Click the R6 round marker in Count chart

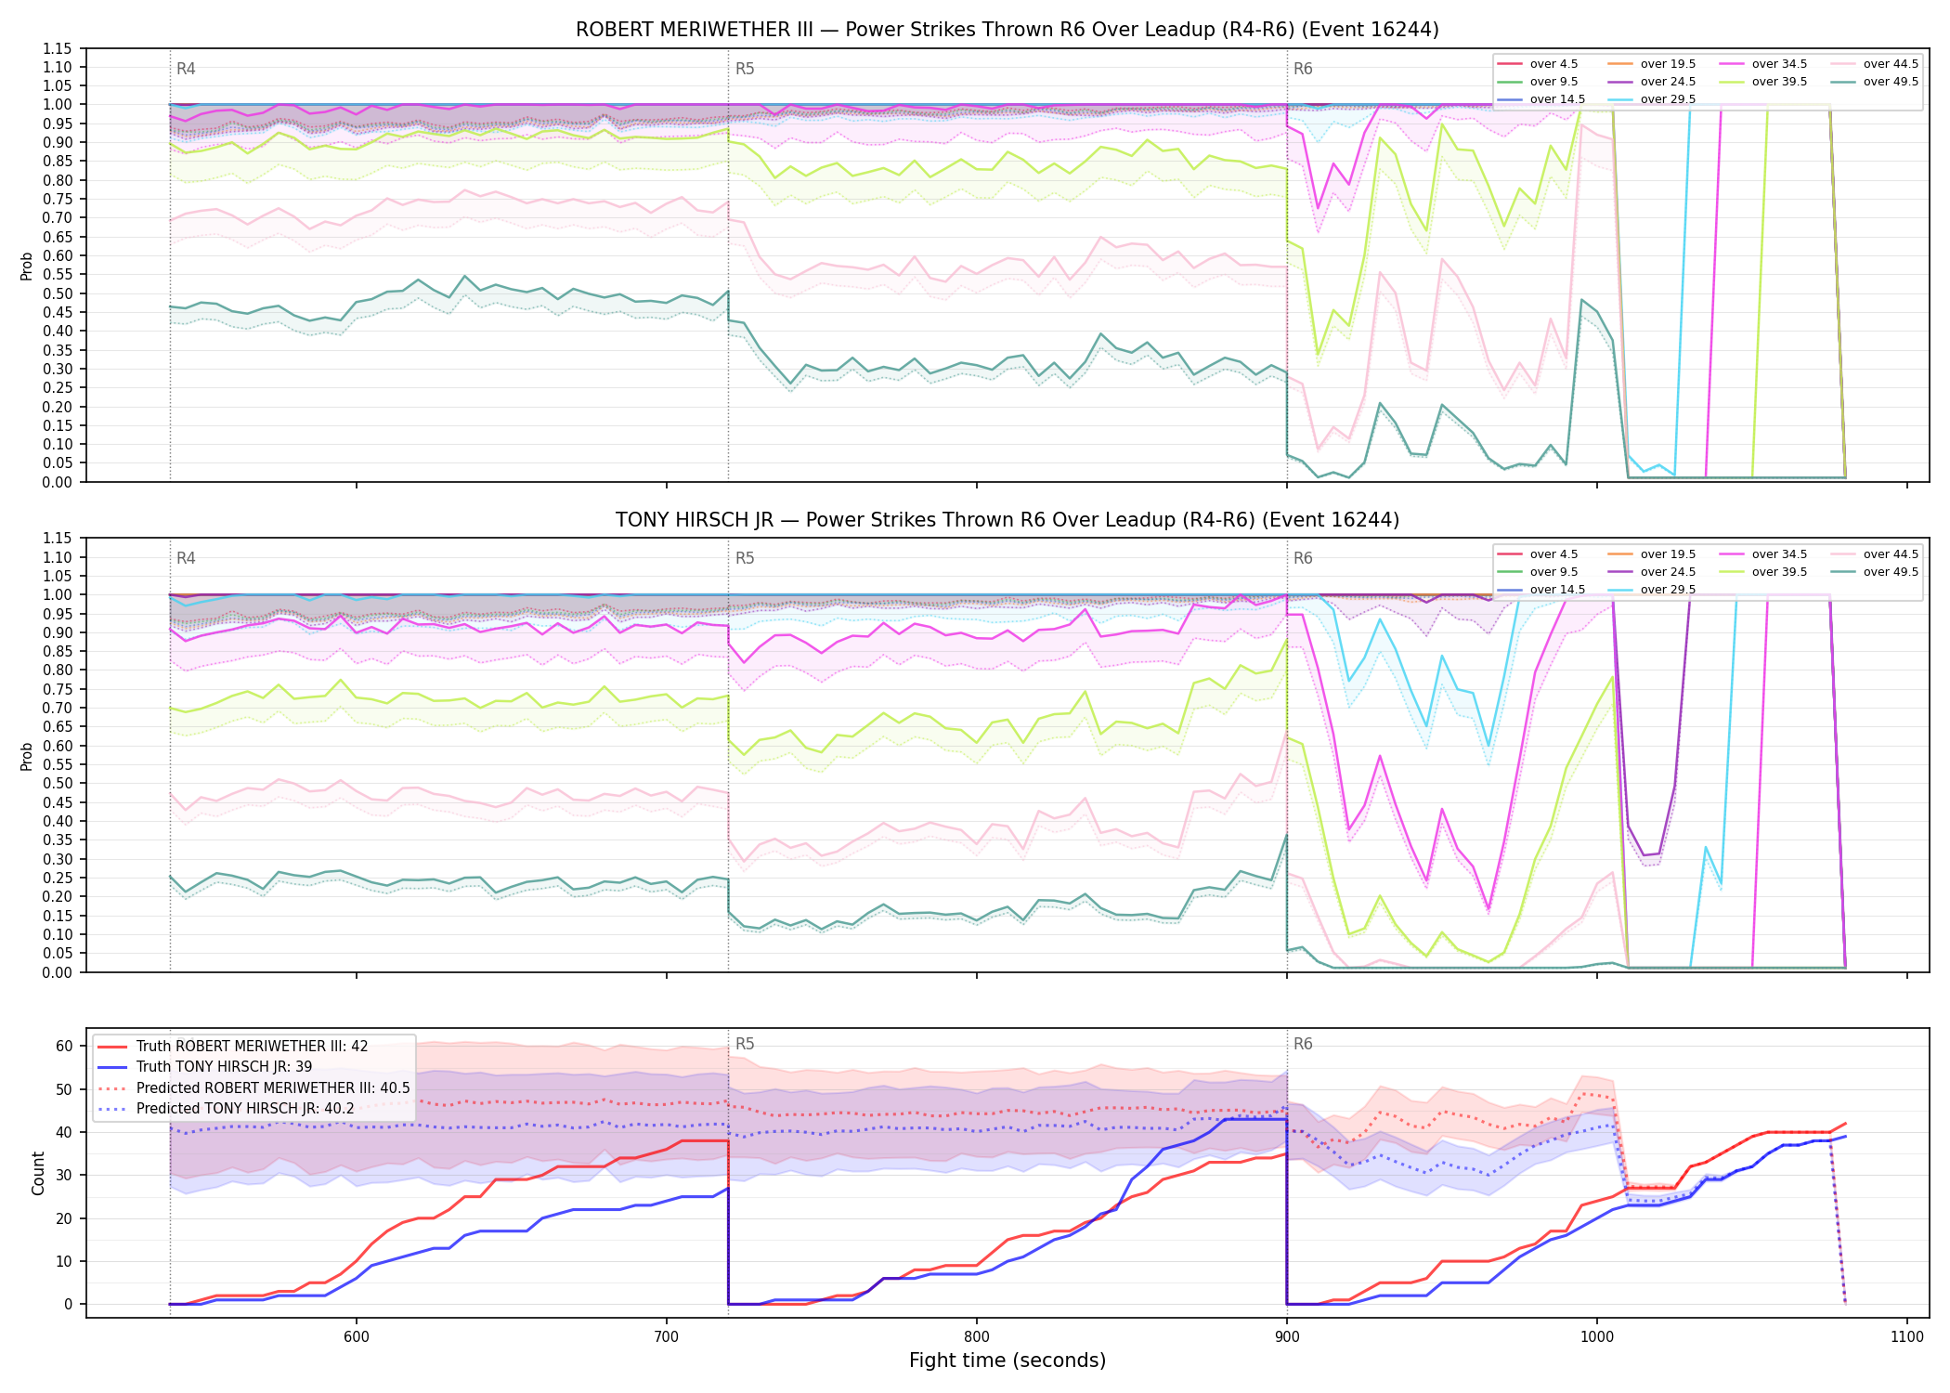tap(1303, 1044)
